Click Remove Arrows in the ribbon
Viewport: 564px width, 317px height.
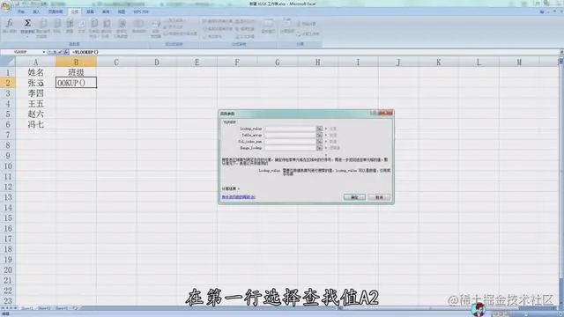click(213, 36)
